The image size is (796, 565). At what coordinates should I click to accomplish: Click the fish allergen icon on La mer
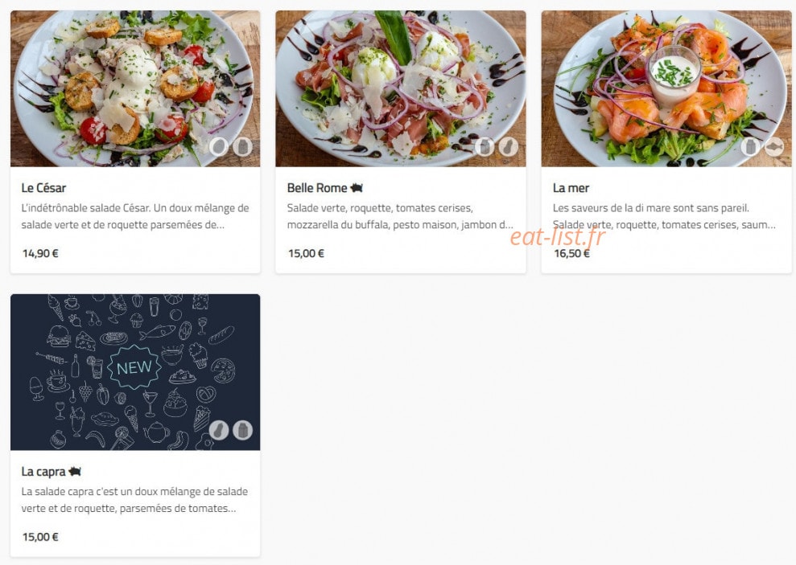point(773,147)
